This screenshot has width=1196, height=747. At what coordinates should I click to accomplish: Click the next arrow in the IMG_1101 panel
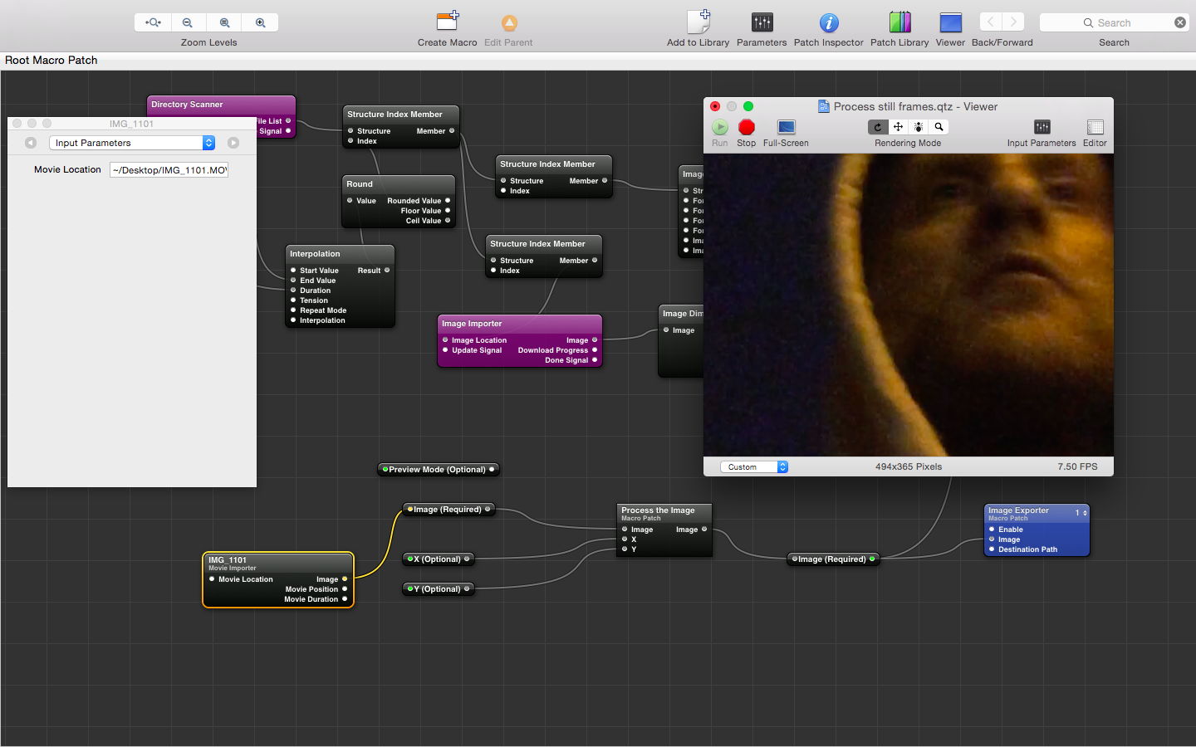233,143
